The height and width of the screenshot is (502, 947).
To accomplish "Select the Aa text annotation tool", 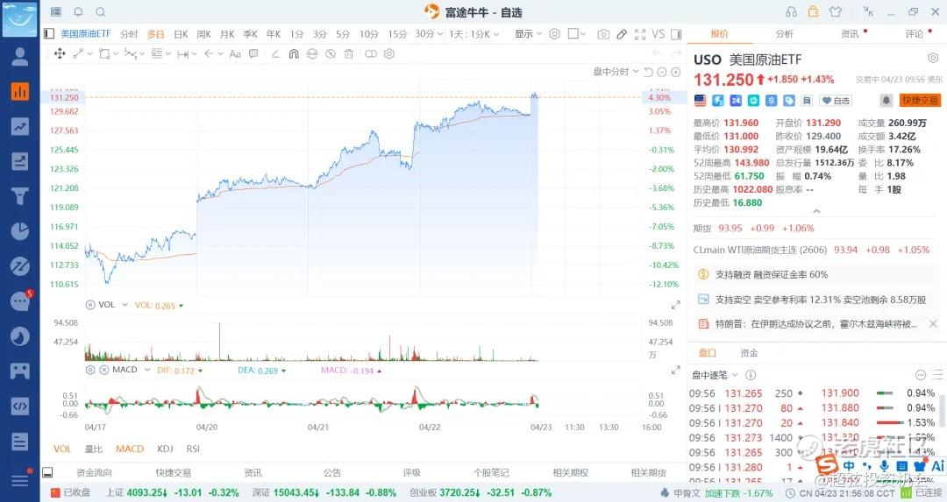I will 236,53.
